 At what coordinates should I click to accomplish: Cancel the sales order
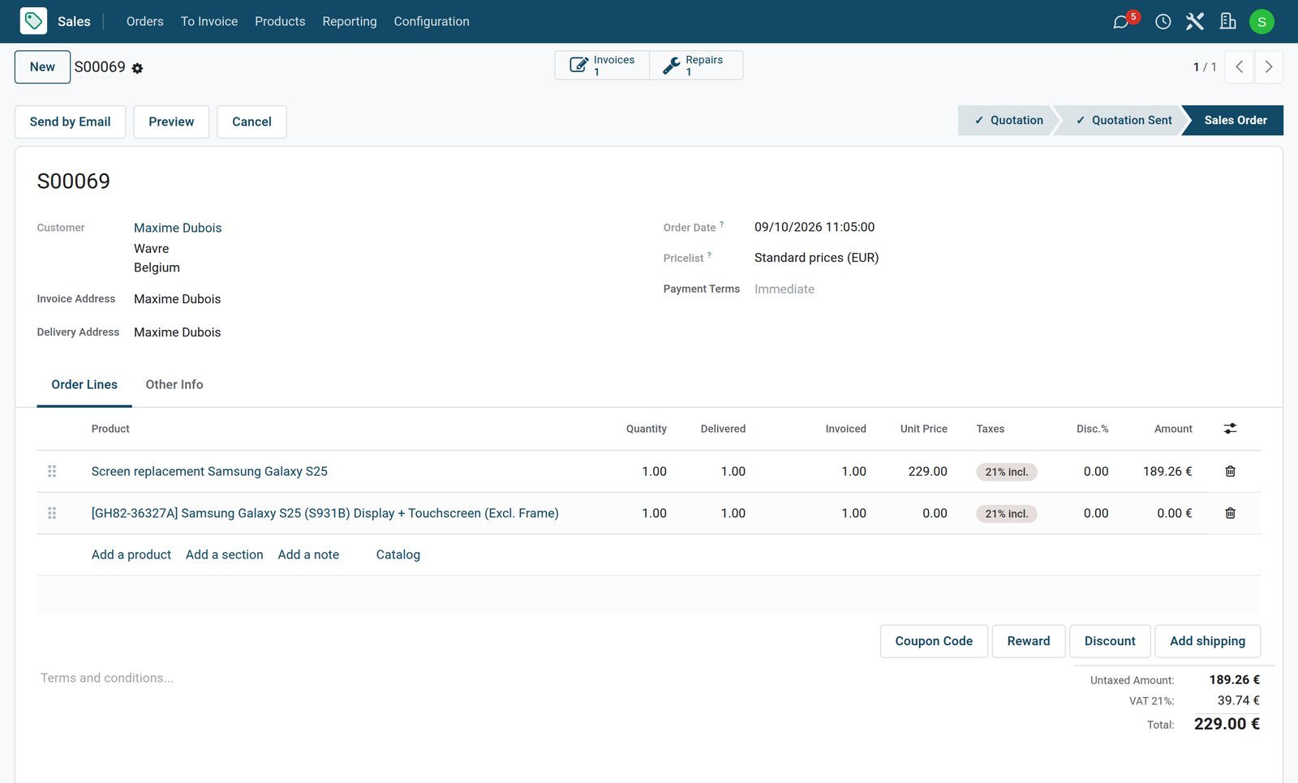click(x=251, y=122)
